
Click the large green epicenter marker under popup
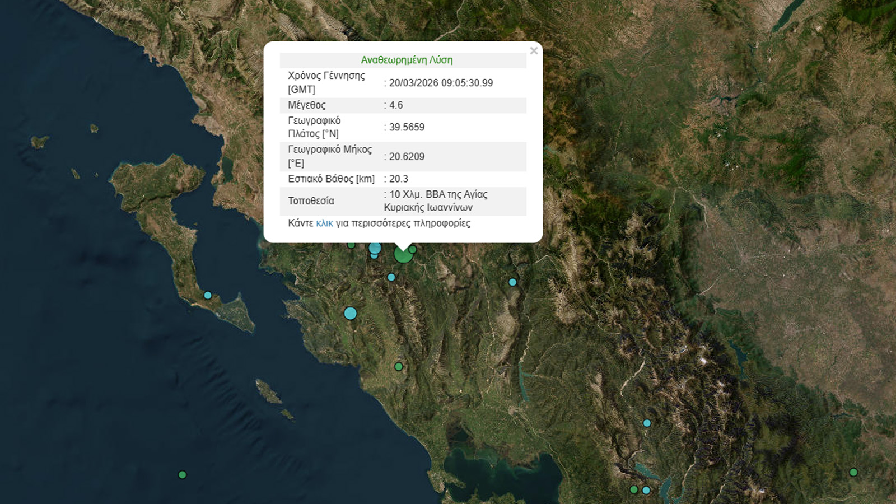coord(403,255)
